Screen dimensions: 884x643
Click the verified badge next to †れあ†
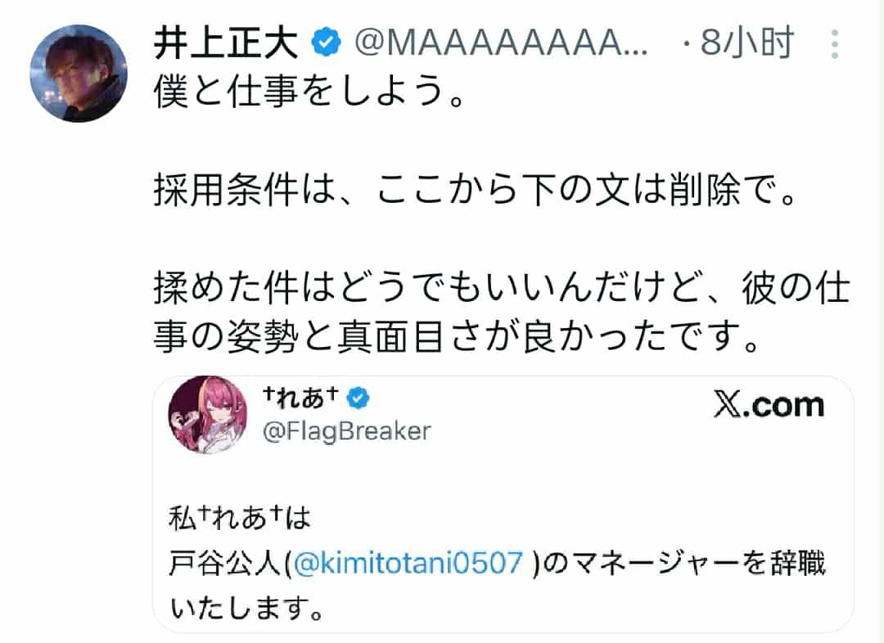(359, 398)
